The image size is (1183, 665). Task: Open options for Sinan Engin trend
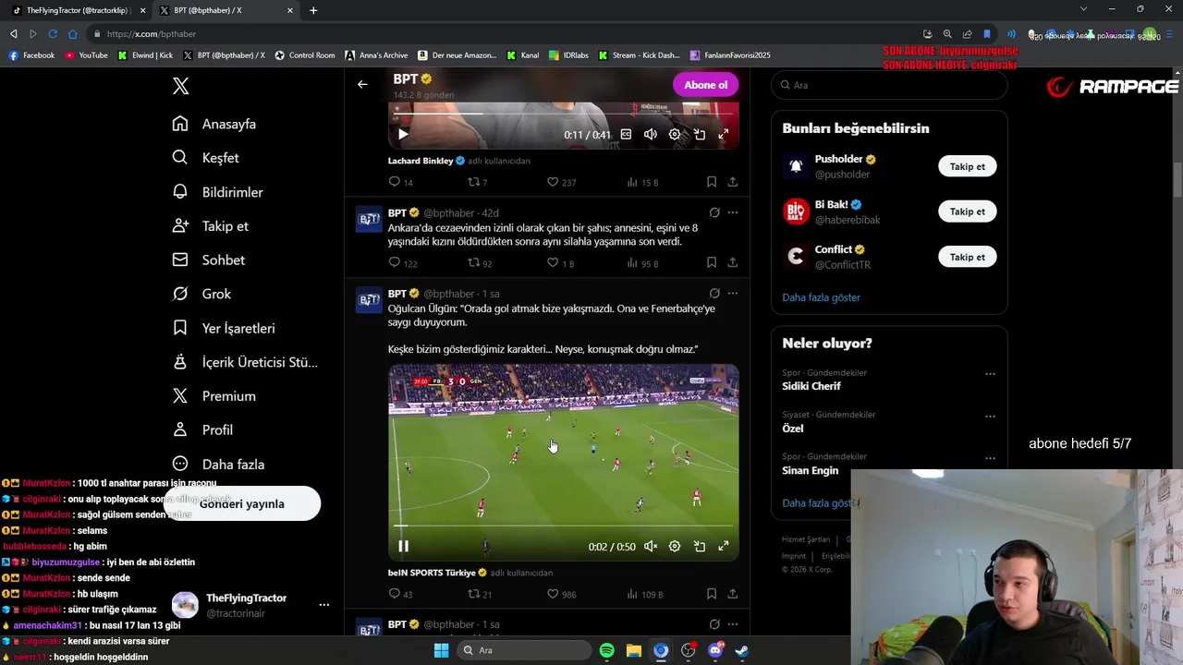[x=990, y=458]
